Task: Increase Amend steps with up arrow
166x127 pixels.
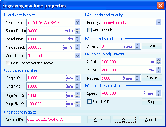Action: [x=138, y=45]
